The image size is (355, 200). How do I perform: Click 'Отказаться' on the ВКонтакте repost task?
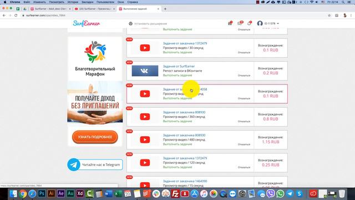[244, 76]
